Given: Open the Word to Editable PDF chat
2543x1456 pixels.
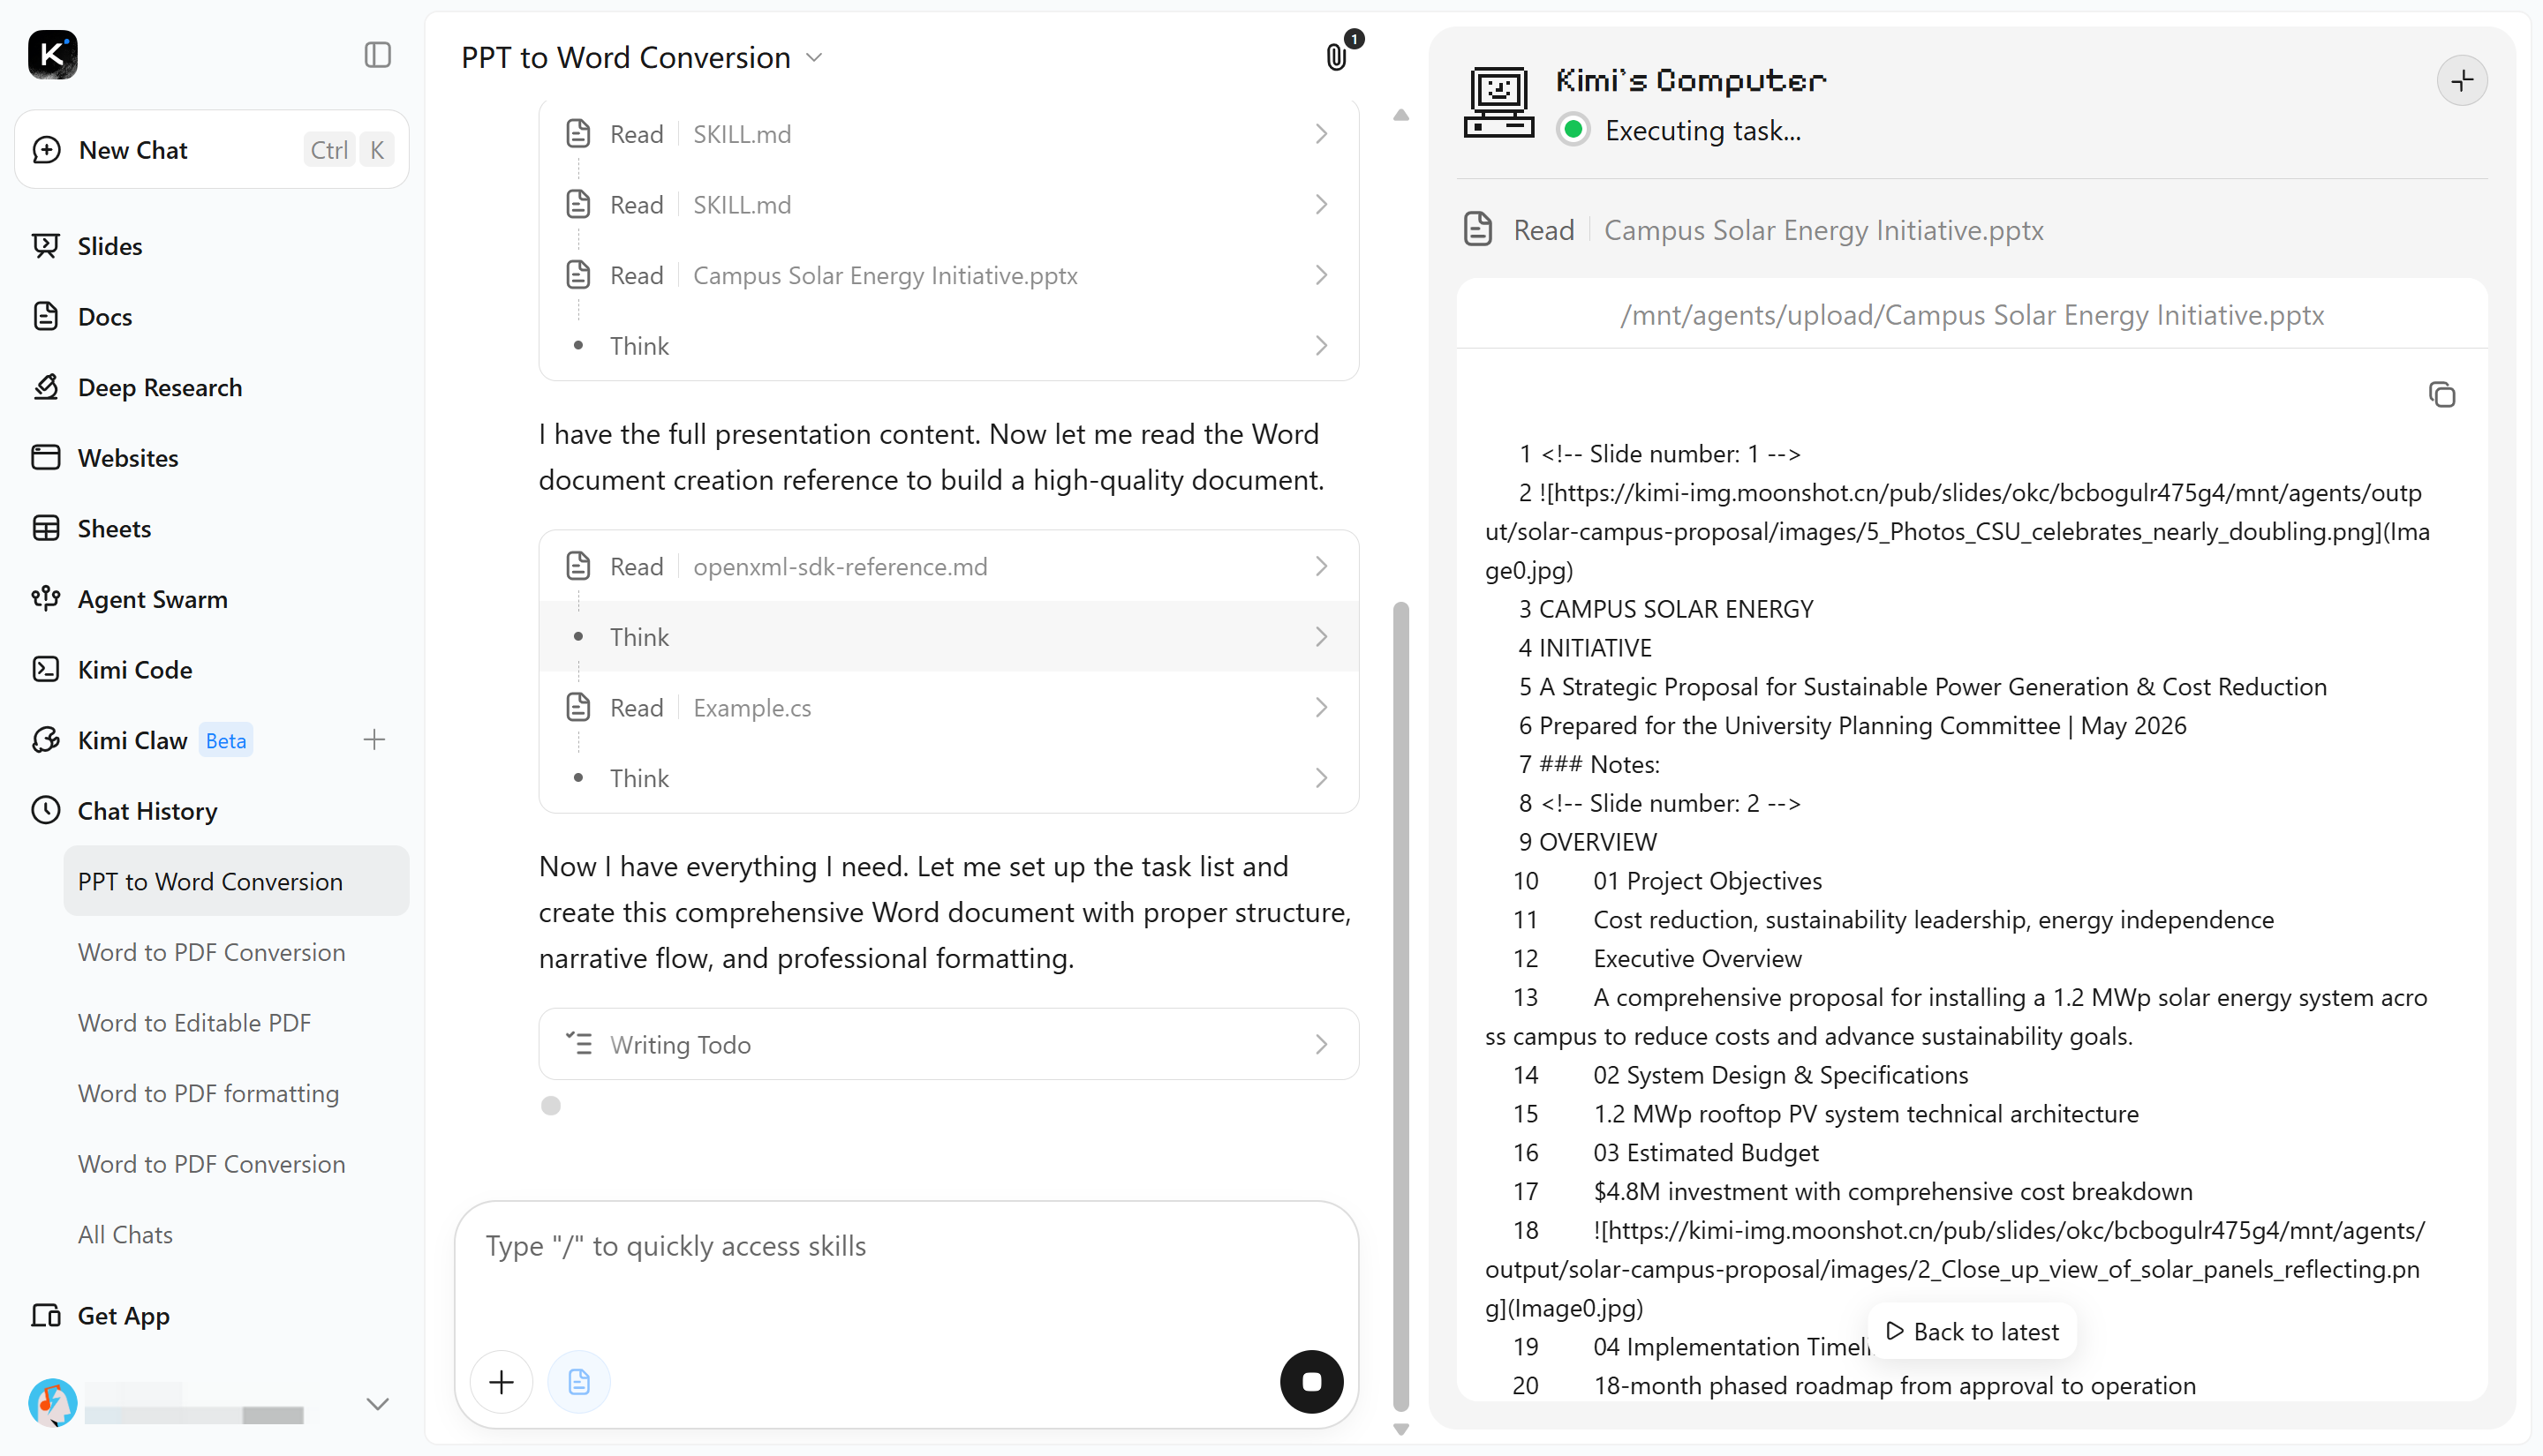Looking at the screenshot, I should tap(194, 1023).
